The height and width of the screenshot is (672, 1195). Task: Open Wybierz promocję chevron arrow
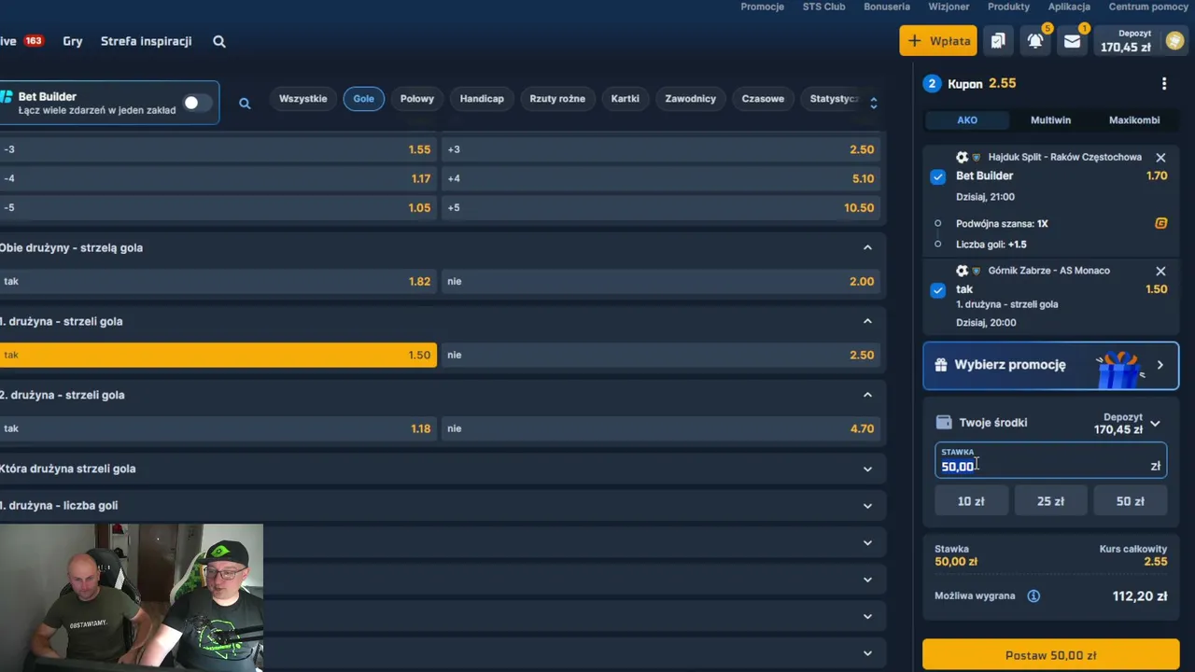[x=1160, y=365]
